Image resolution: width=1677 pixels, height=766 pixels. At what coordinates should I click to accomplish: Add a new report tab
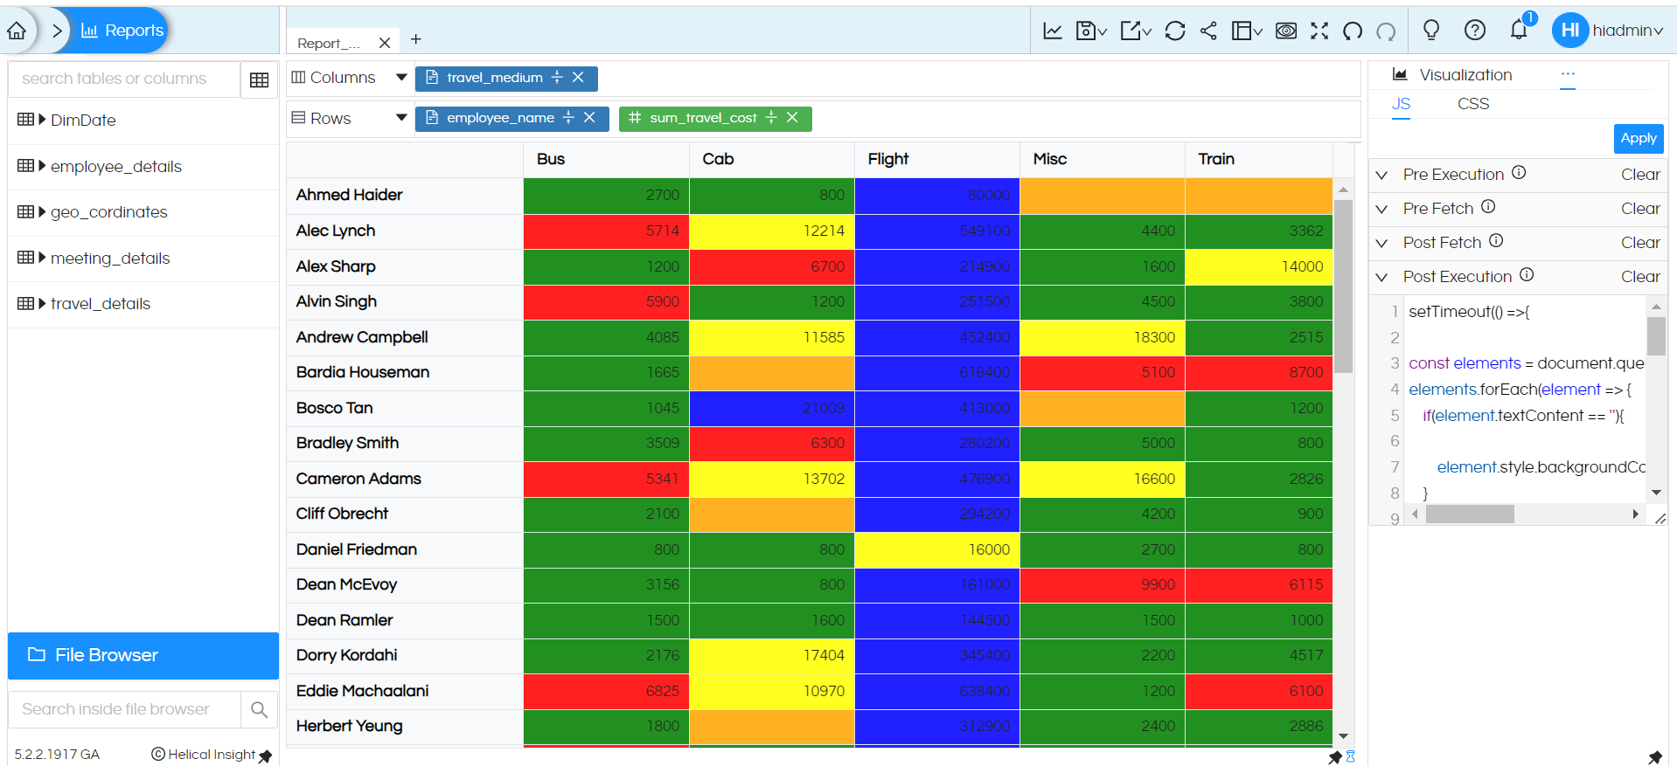coord(416,39)
